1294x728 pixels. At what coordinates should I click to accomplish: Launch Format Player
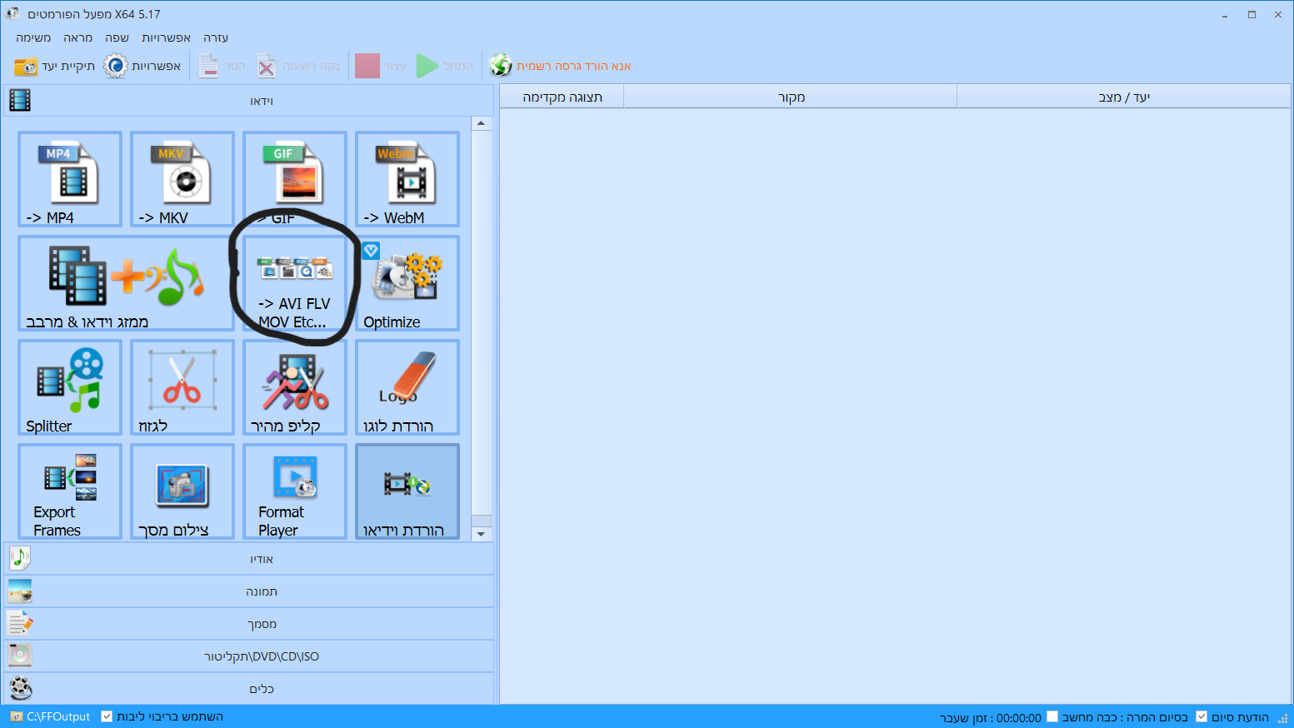294,491
